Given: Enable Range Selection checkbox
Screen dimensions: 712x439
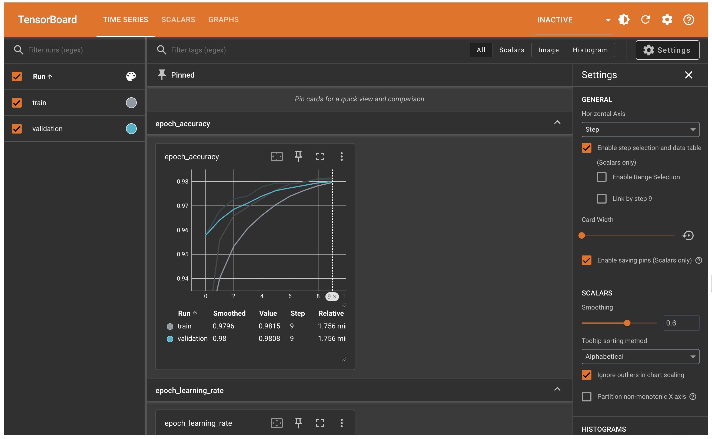Looking at the screenshot, I should click(601, 177).
